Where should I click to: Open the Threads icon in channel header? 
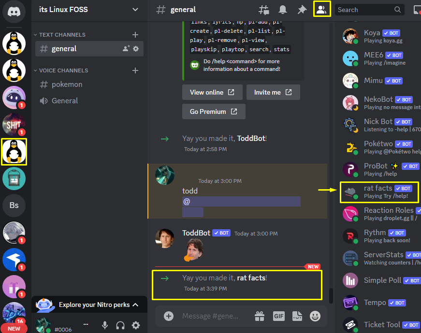tap(263, 10)
